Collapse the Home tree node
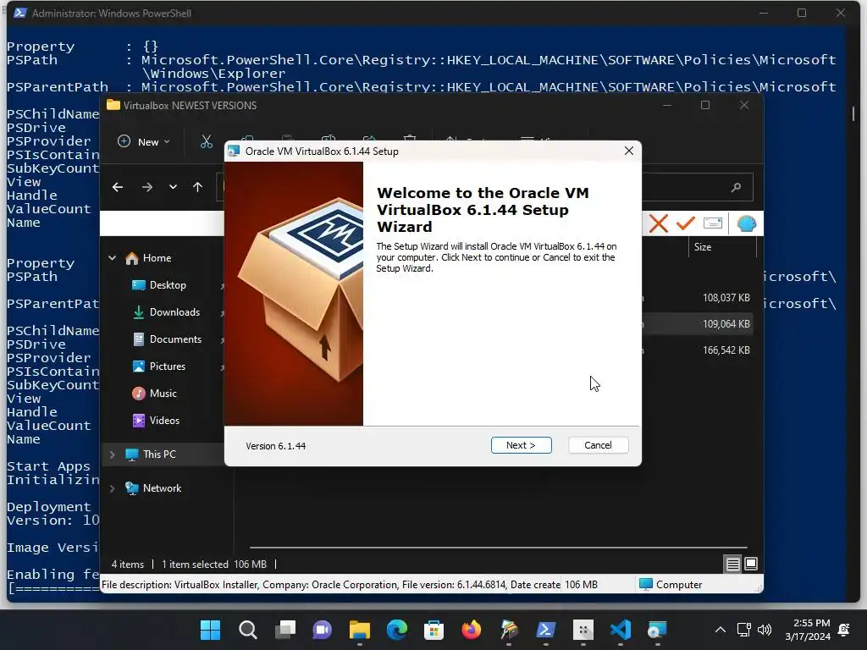 [x=113, y=258]
